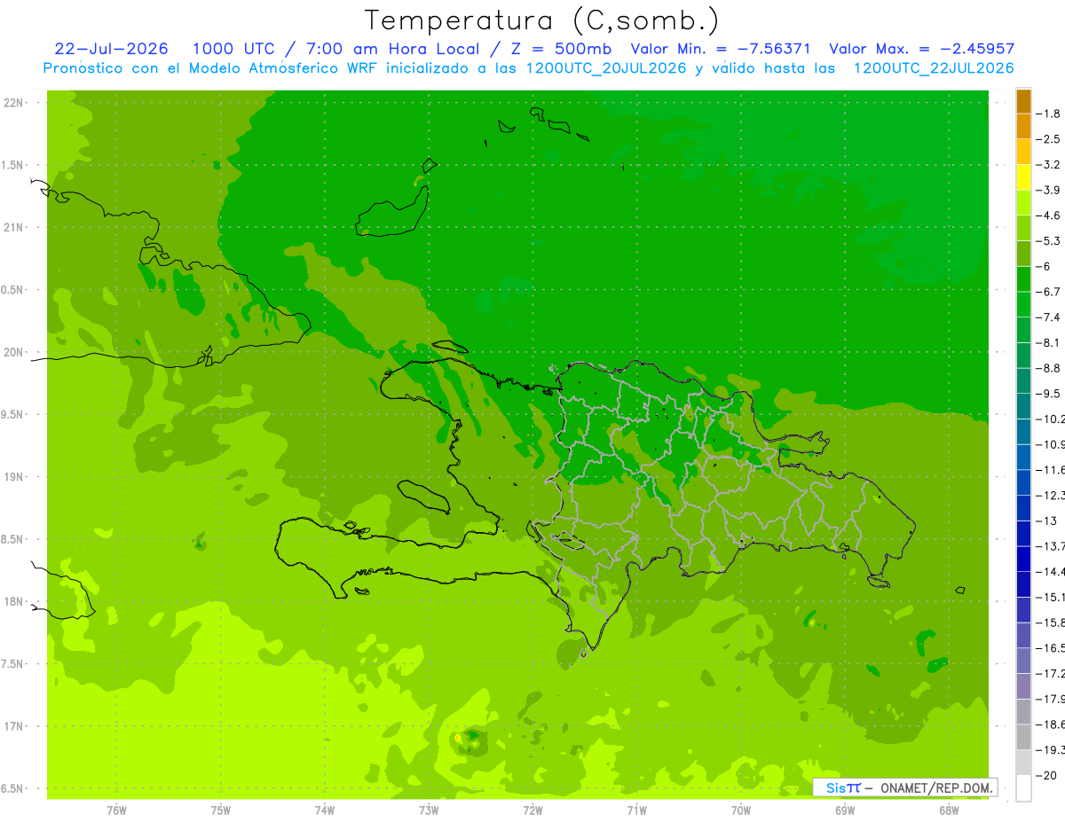Click the "-6.7" colorbar value

(1048, 292)
